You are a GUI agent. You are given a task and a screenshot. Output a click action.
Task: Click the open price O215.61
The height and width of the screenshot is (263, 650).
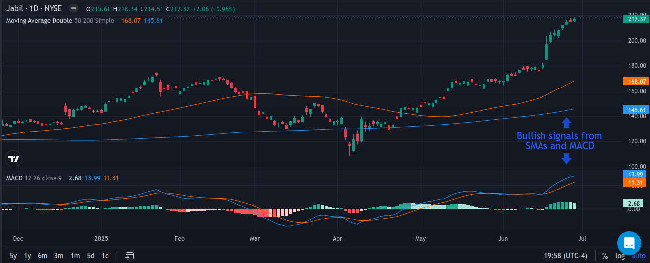[x=98, y=9]
